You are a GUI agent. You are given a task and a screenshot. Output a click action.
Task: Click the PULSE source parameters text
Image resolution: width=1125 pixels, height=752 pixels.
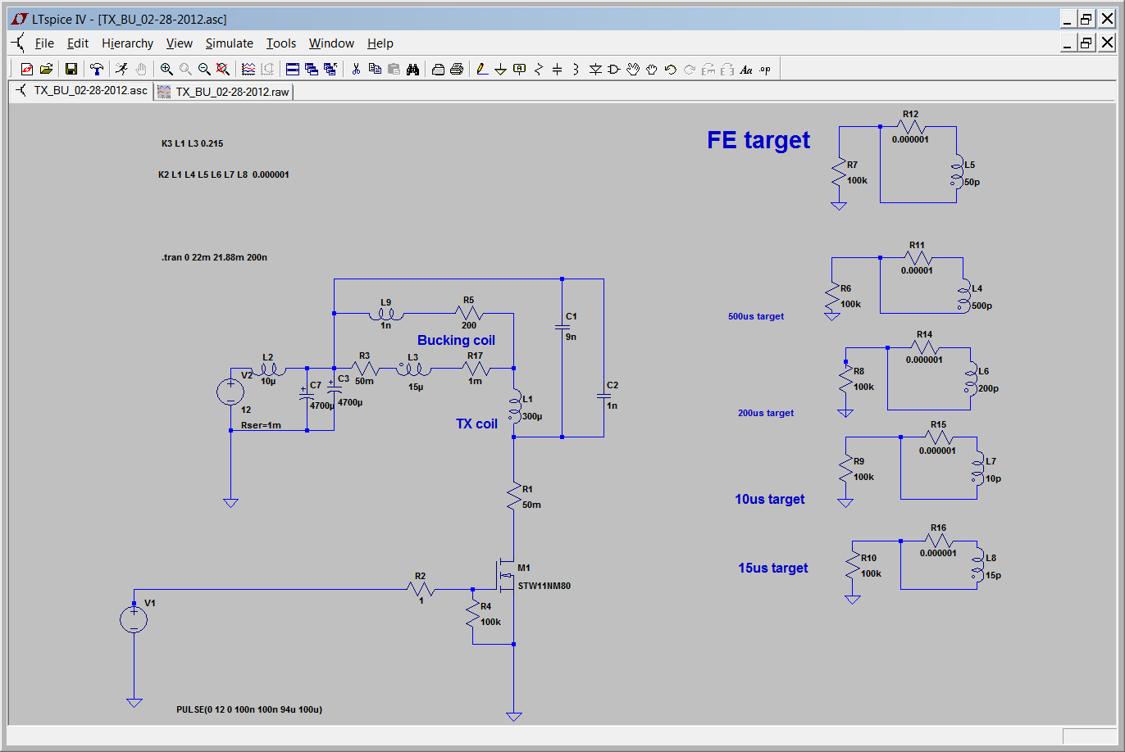[x=248, y=709]
